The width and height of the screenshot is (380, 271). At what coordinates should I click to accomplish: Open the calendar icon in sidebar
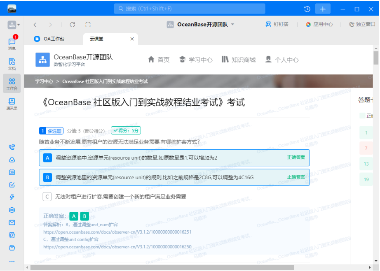[x=12, y=172]
